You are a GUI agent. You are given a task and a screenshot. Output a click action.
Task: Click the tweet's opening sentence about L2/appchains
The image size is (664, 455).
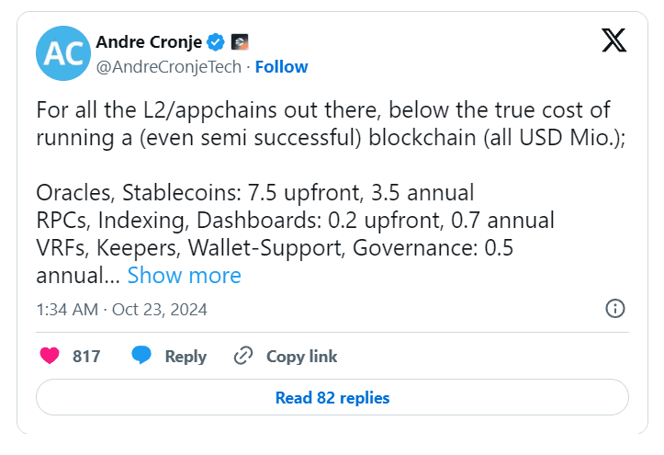click(x=331, y=124)
